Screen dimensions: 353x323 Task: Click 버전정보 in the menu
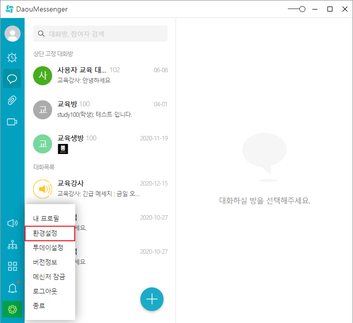click(x=45, y=262)
